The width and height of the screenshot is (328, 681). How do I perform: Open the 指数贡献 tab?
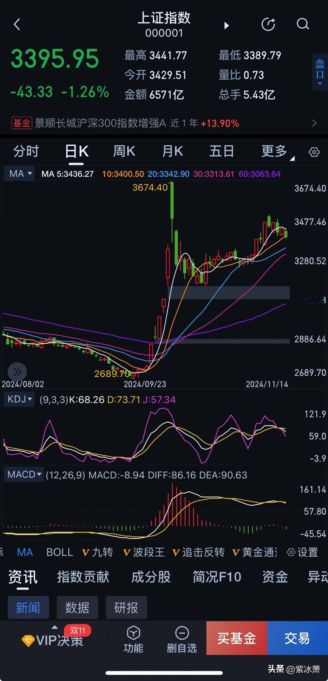(x=83, y=577)
